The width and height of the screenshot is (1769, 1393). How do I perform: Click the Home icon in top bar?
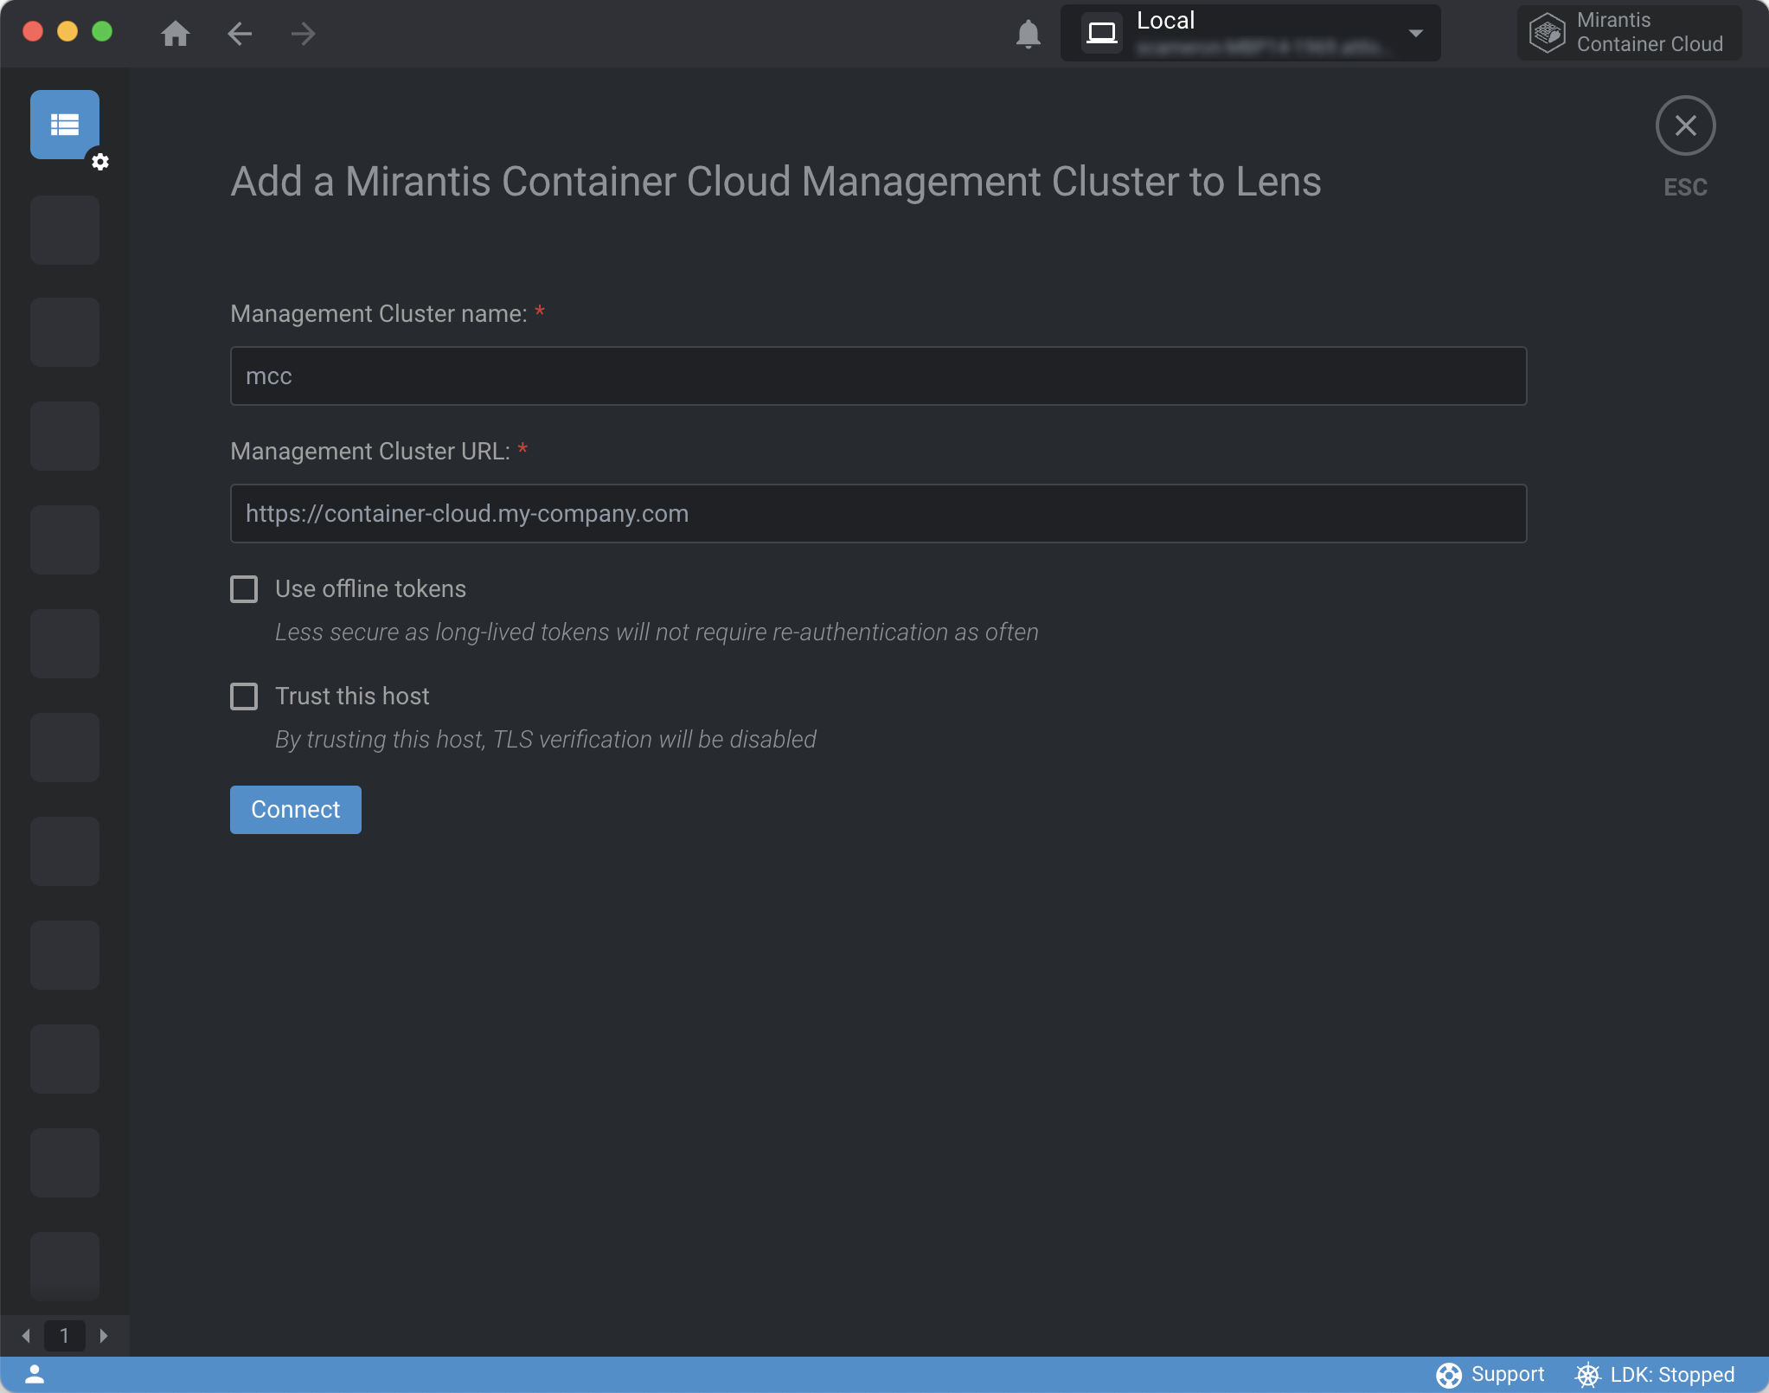[x=176, y=34]
